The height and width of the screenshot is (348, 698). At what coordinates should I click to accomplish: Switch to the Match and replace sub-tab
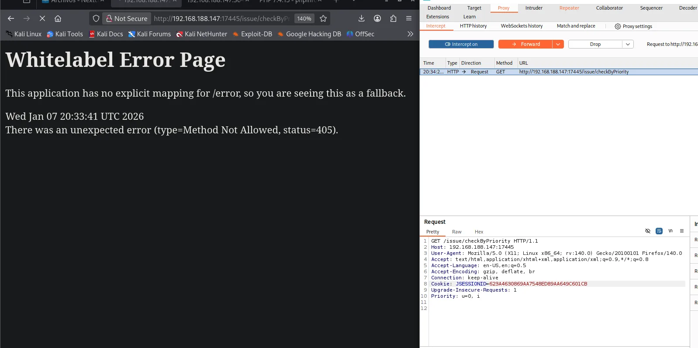tap(576, 26)
